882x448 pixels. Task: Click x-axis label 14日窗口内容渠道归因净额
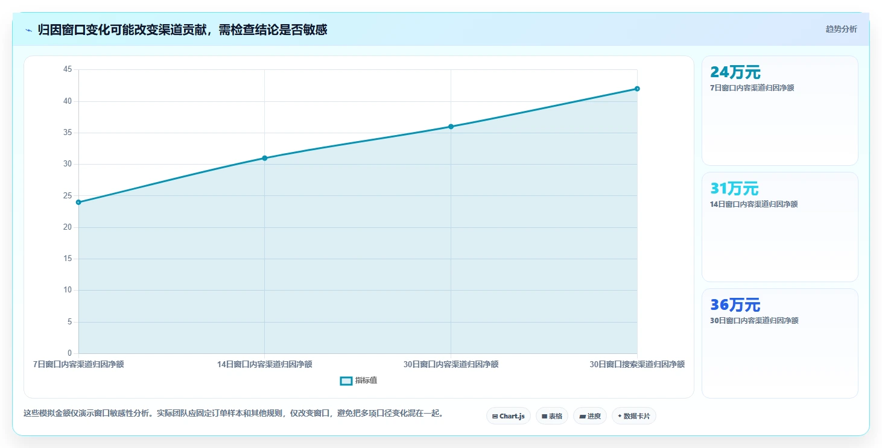point(265,364)
